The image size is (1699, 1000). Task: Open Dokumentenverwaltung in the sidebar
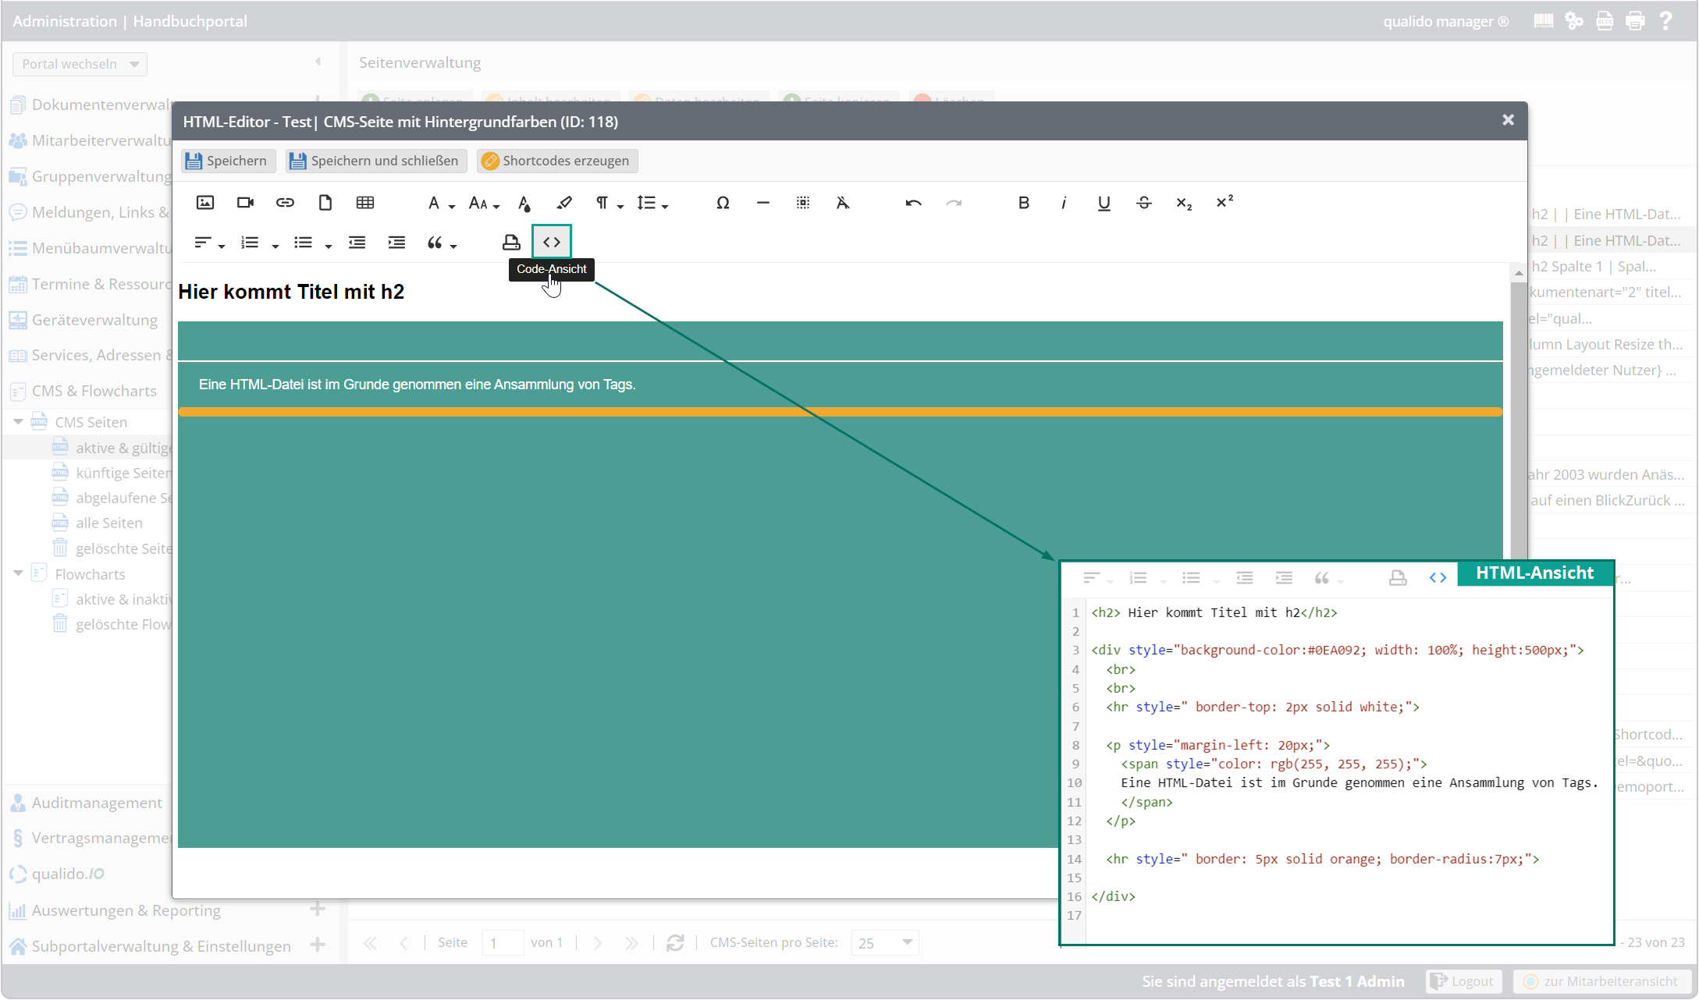pyautogui.click(x=90, y=105)
